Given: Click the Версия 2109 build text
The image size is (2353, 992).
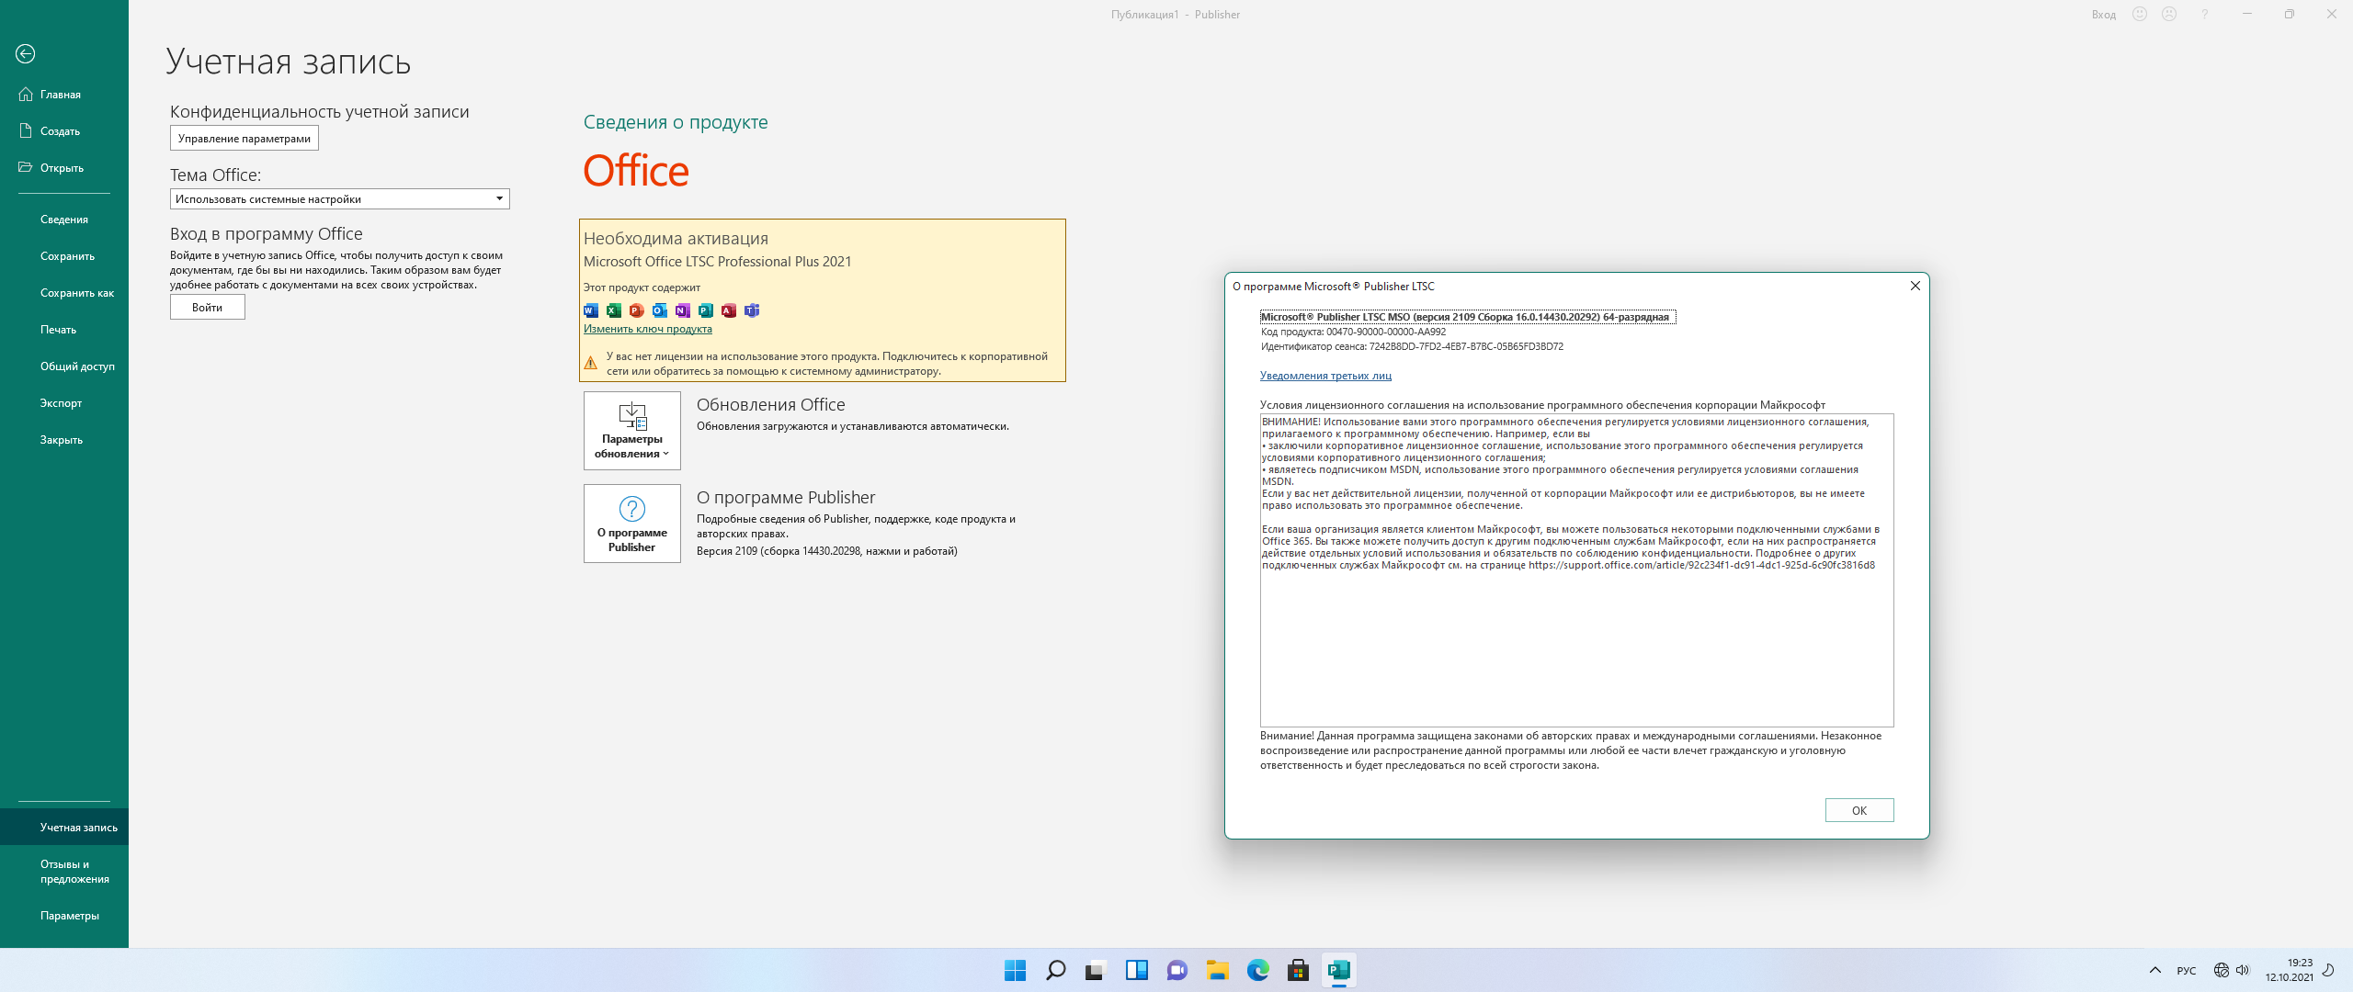Looking at the screenshot, I should (827, 551).
